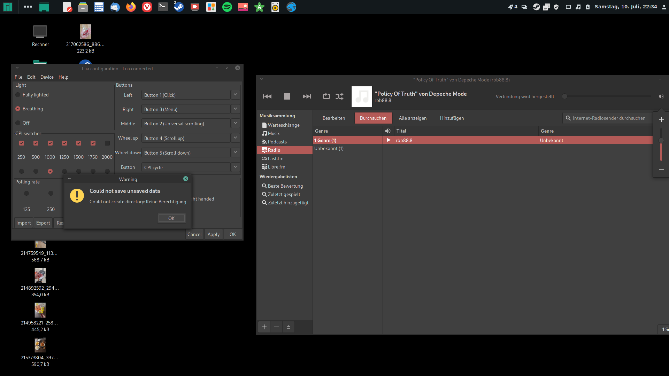
Task: Click the add playlist plus icon
Action: click(x=264, y=327)
